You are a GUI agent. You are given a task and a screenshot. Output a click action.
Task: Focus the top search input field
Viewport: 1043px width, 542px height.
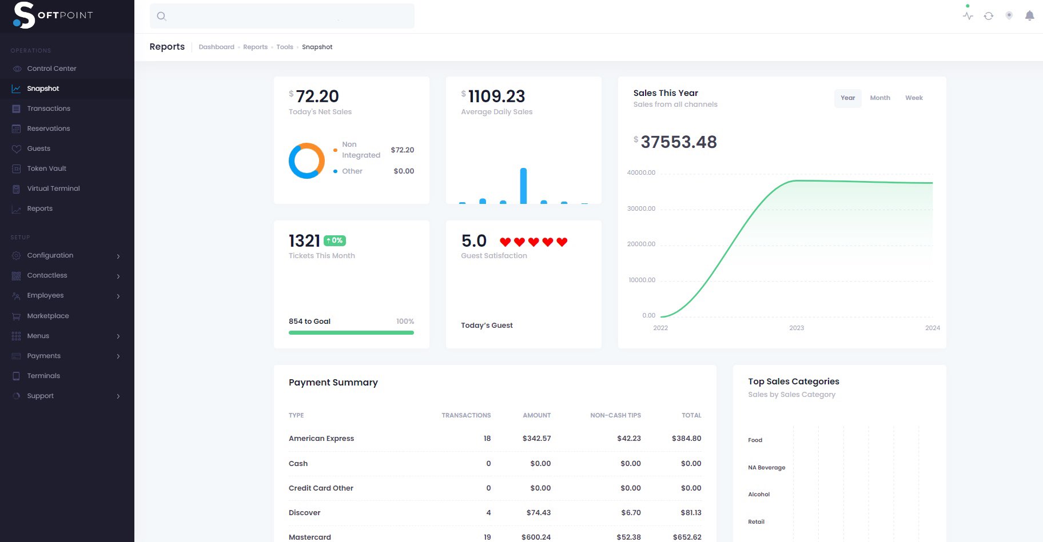point(282,16)
